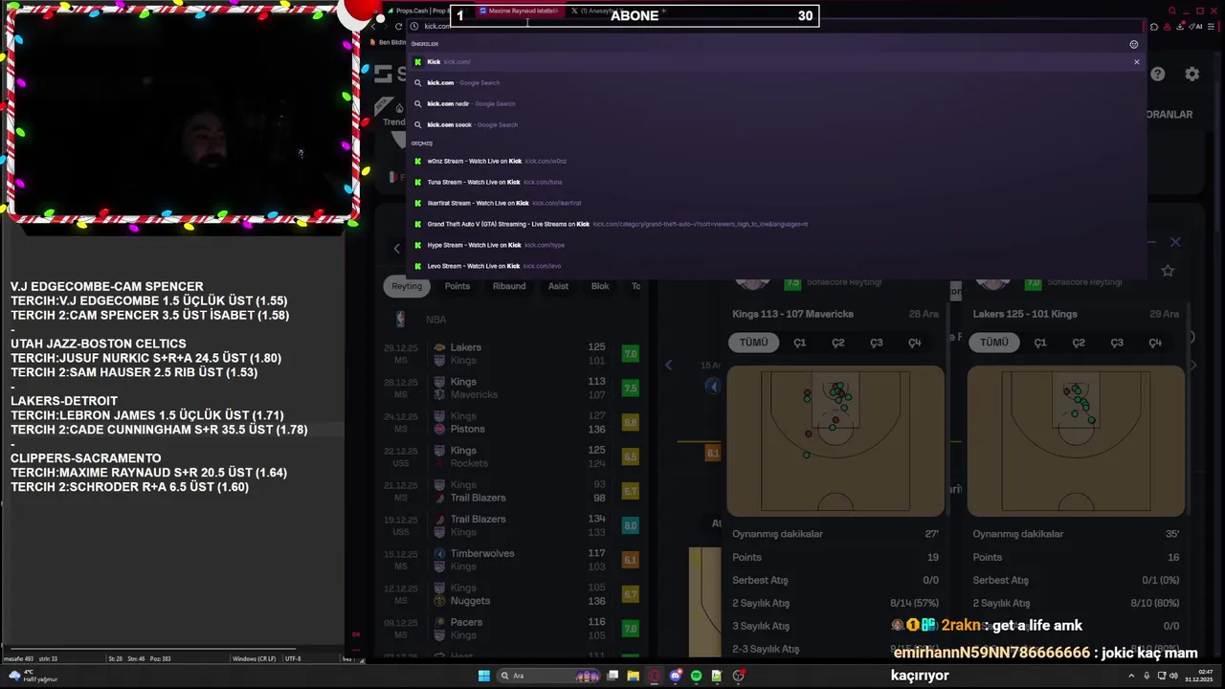Select the Blok stat filter
This screenshot has width=1225, height=689.
tap(600, 286)
